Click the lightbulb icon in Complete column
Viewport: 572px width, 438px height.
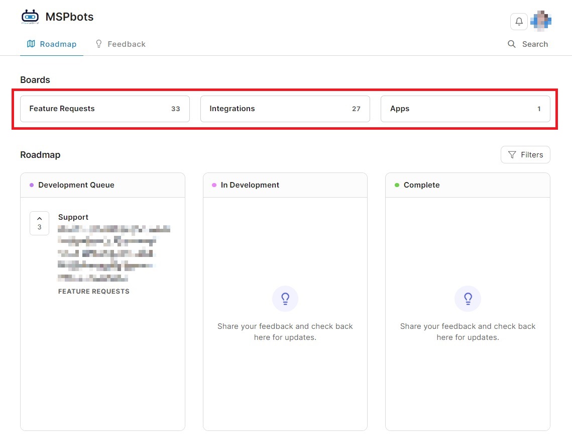coord(468,299)
